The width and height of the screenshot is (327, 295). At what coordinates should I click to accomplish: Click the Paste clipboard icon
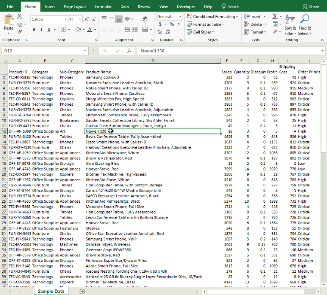click(9, 20)
